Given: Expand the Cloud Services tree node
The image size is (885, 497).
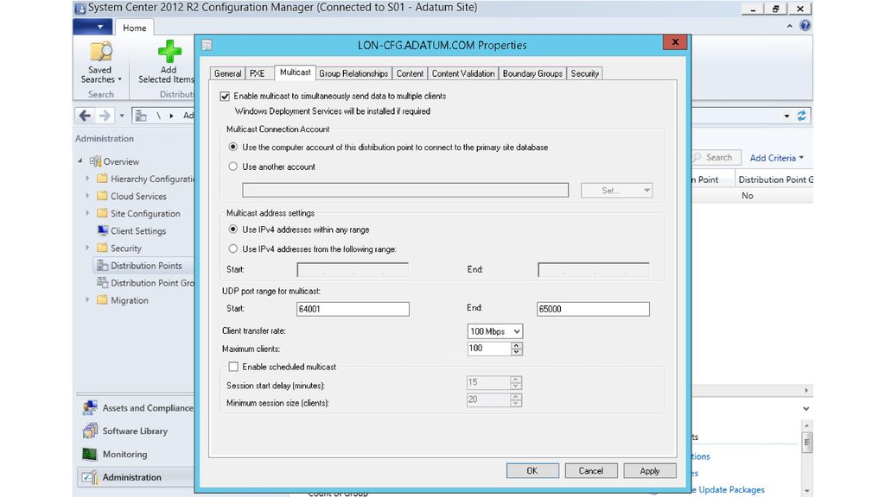Looking at the screenshot, I should click(87, 196).
